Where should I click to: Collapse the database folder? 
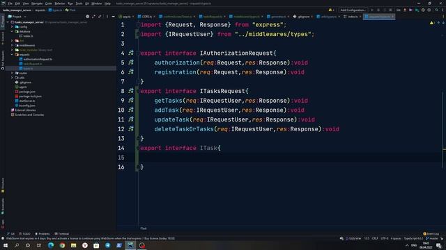[x=12, y=31]
